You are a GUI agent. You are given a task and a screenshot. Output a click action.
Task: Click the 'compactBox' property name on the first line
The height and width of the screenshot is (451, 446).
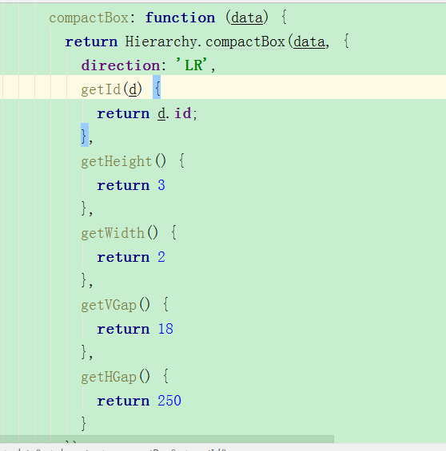[89, 18]
